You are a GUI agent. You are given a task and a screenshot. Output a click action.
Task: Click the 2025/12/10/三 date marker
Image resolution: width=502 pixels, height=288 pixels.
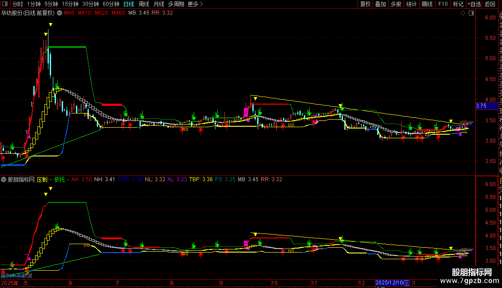(x=393, y=283)
